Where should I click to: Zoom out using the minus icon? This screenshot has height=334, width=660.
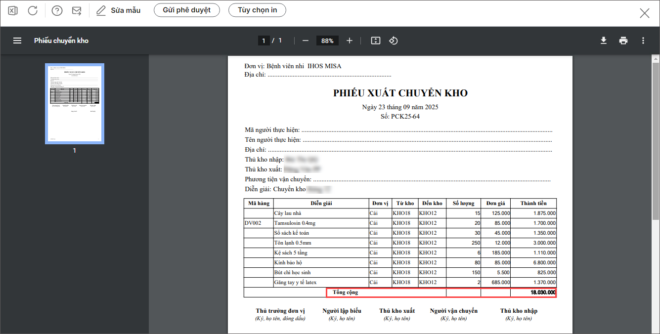[306, 41]
